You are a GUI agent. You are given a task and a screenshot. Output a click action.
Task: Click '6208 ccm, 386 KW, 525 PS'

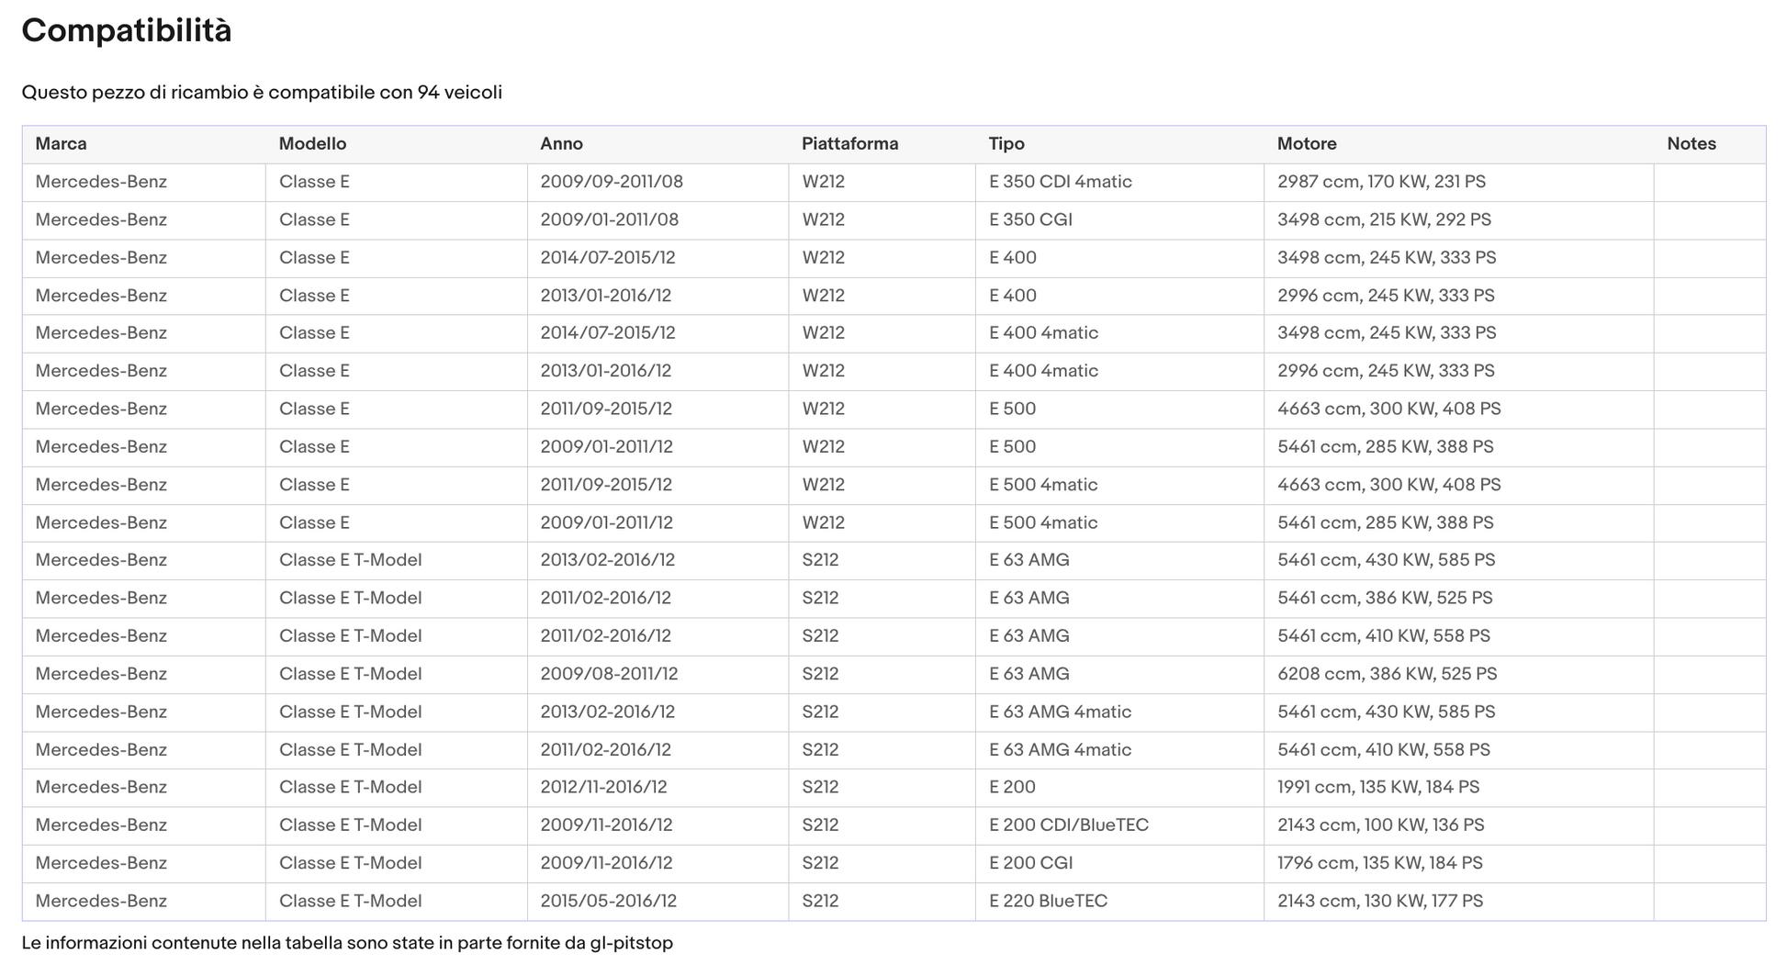[1387, 674]
